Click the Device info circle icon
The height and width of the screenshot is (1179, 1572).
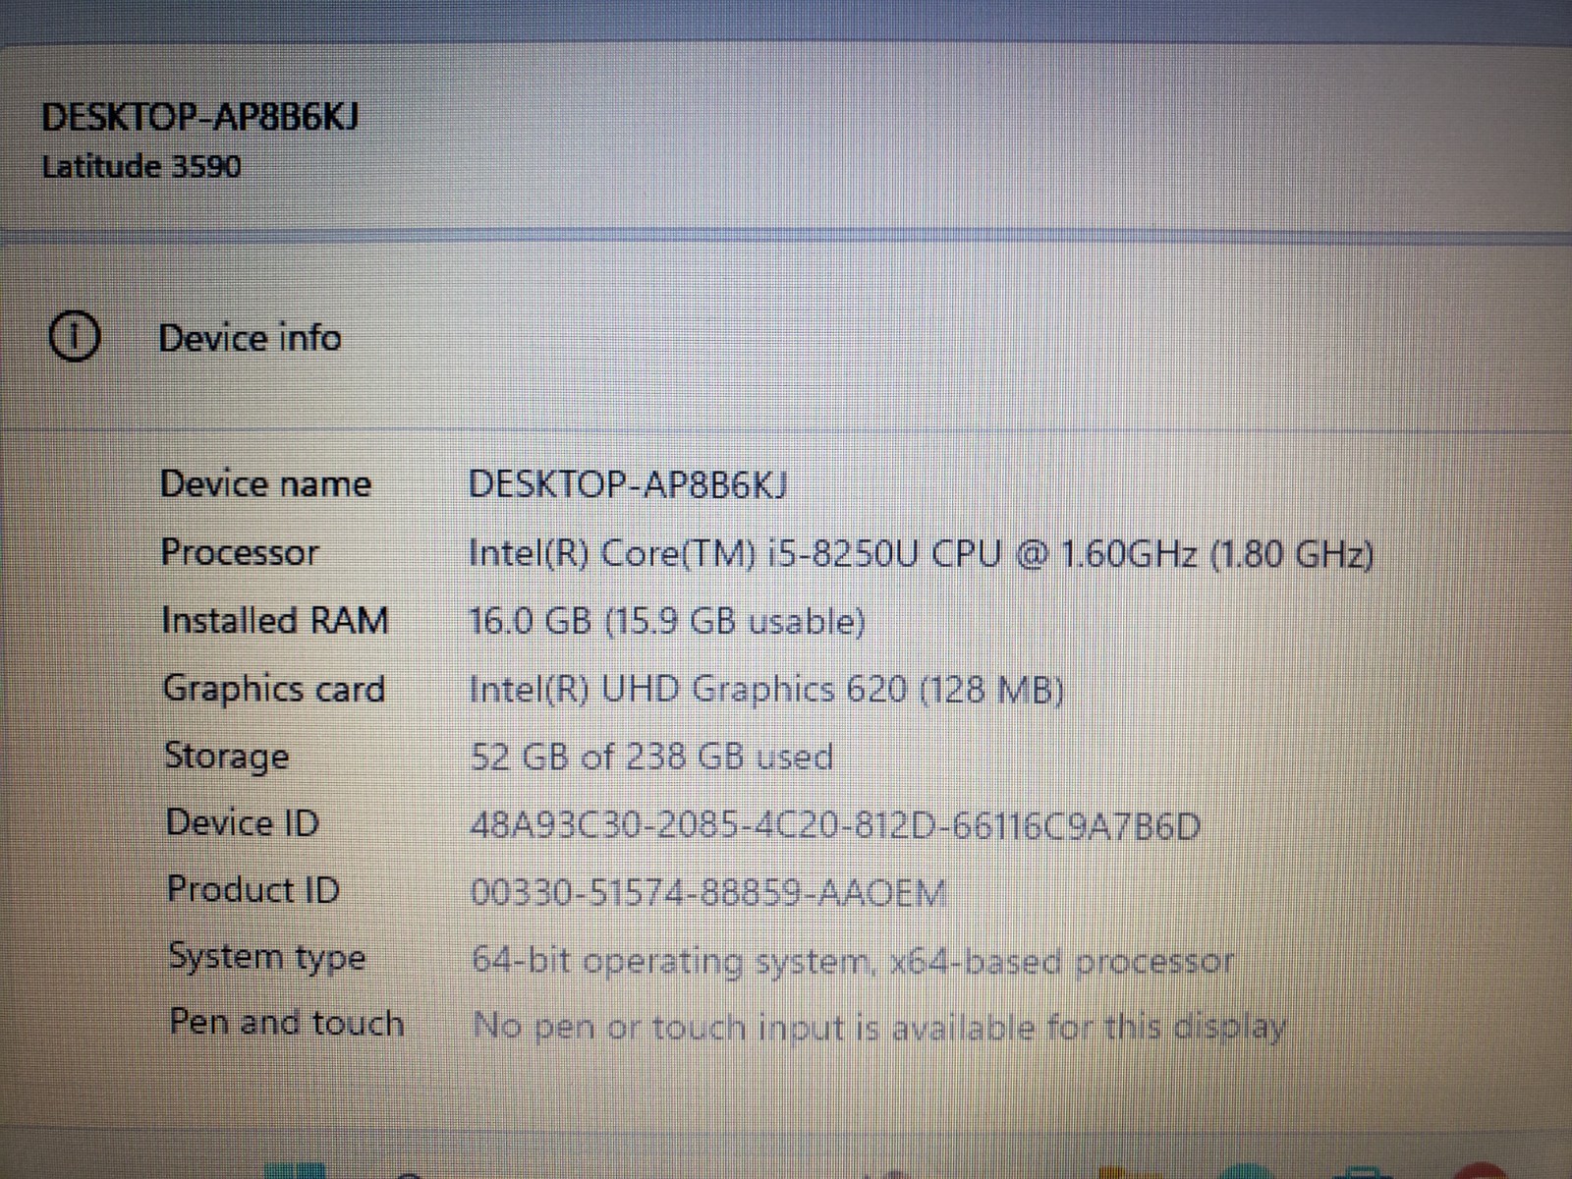click(74, 337)
